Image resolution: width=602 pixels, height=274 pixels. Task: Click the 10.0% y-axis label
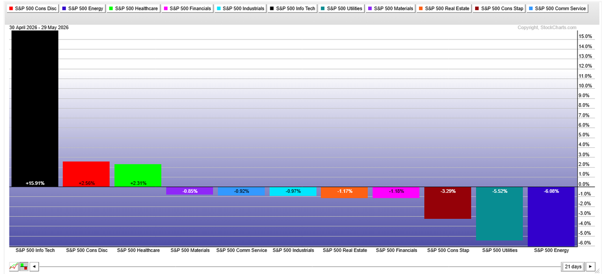[585, 86]
